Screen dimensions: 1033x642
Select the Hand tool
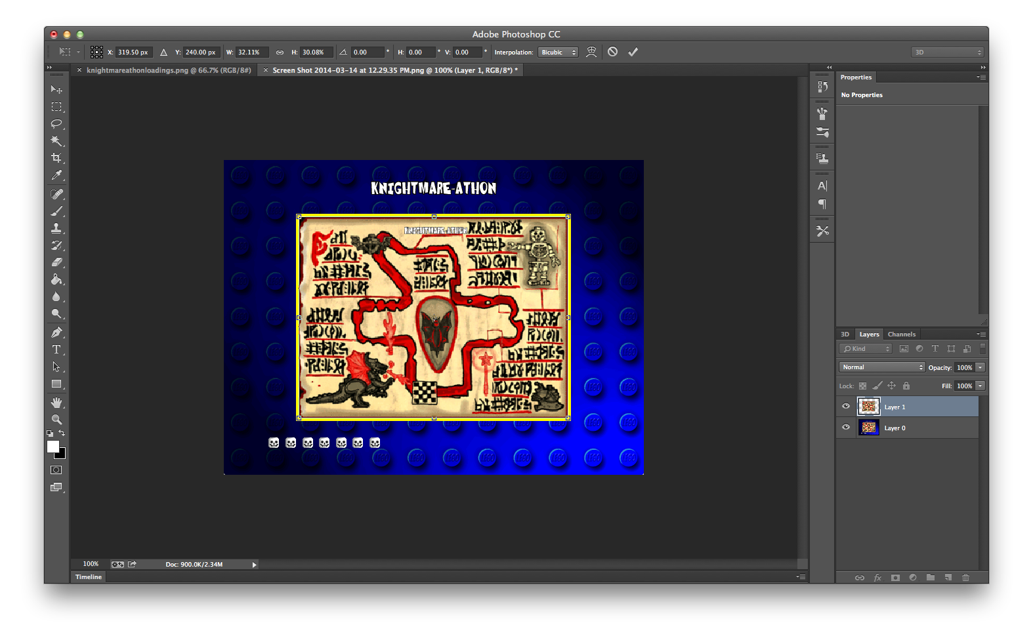coord(56,403)
